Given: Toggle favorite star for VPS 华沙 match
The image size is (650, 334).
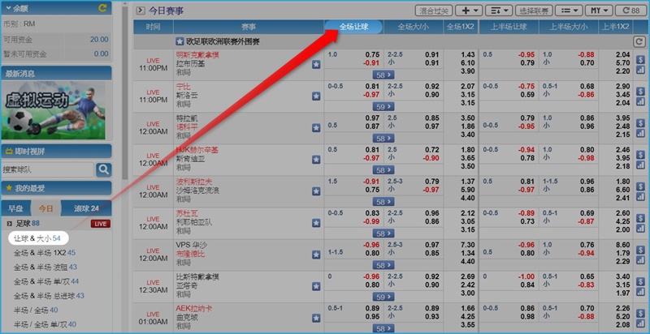Looking at the screenshot, I should coord(316,255).
